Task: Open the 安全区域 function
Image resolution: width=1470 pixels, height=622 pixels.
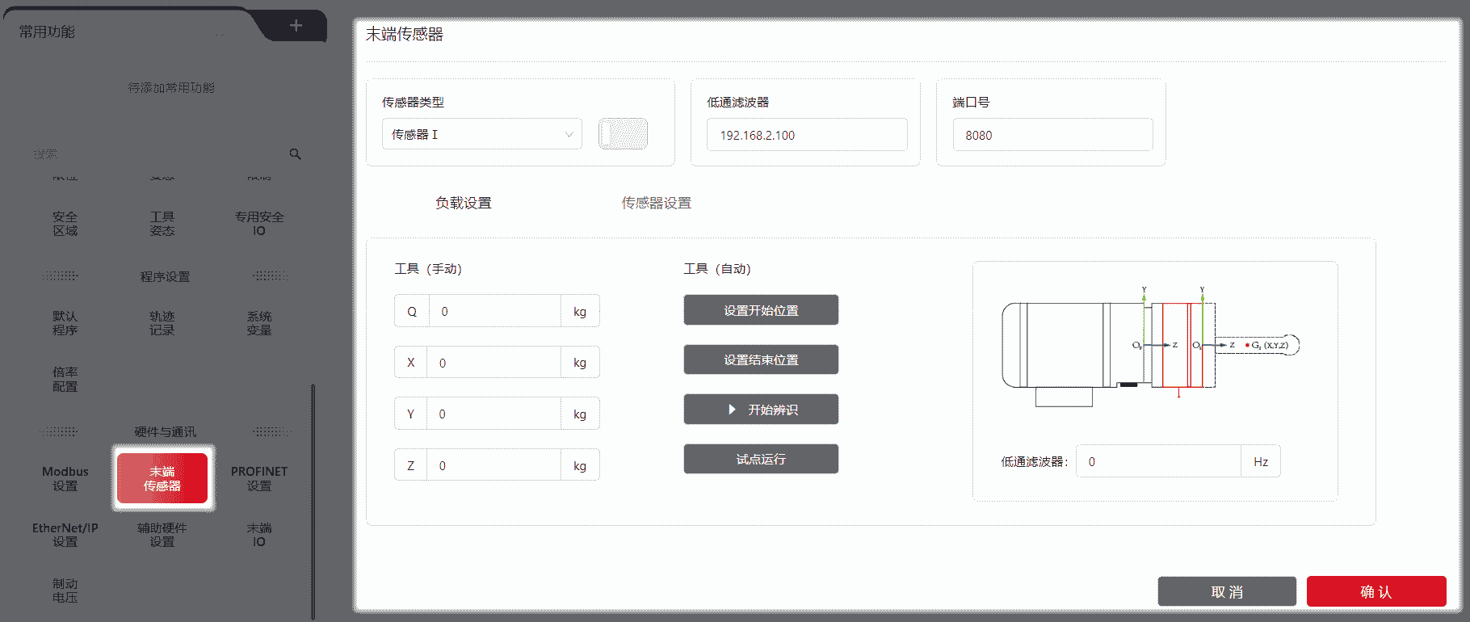Action: [x=65, y=224]
